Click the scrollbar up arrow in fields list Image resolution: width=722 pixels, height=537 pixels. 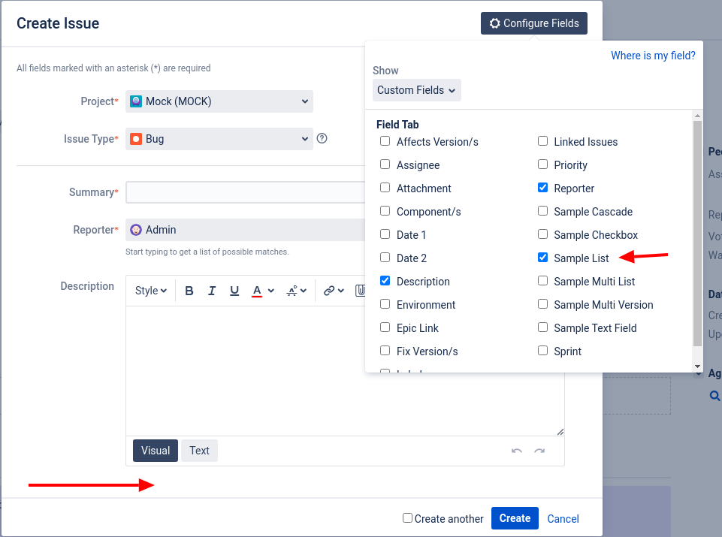(x=697, y=116)
